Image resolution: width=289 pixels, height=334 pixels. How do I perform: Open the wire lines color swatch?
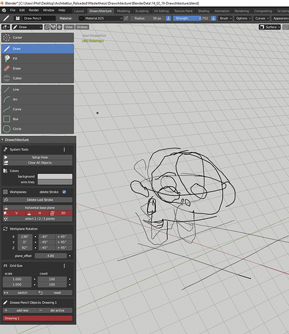coord(55,182)
